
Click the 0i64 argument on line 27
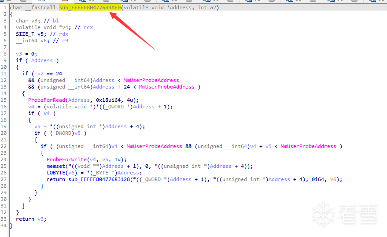point(318,179)
